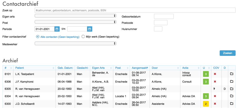Viewport: 237px width, 108px height.
Task: Select patient L.K. Testpatient
Action: coord(25,74)
